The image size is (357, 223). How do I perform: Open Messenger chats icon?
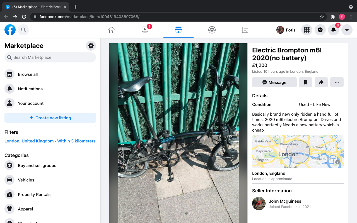coord(320,30)
